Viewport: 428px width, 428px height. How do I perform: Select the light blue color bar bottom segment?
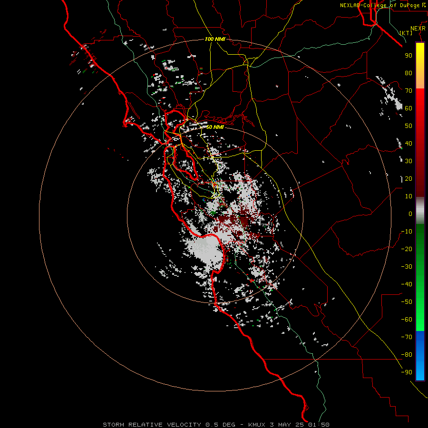420,371
